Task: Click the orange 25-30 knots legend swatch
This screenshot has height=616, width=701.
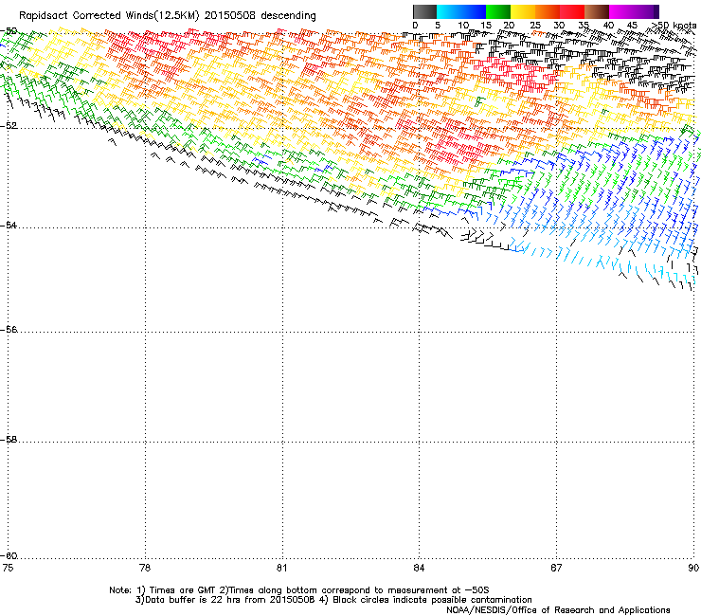Action: (548, 11)
